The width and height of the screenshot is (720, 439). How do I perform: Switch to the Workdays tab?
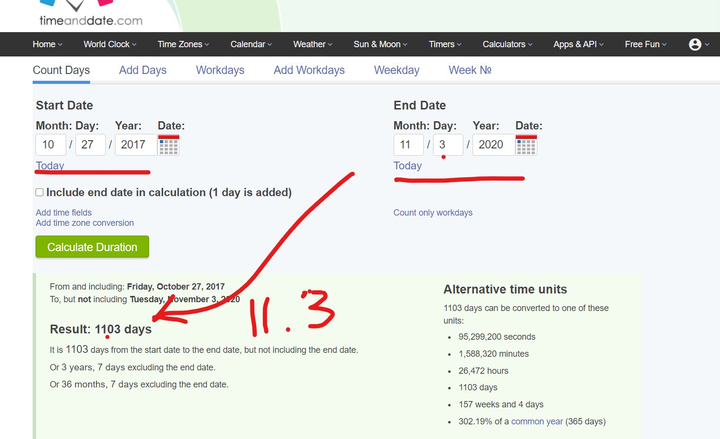coord(220,70)
